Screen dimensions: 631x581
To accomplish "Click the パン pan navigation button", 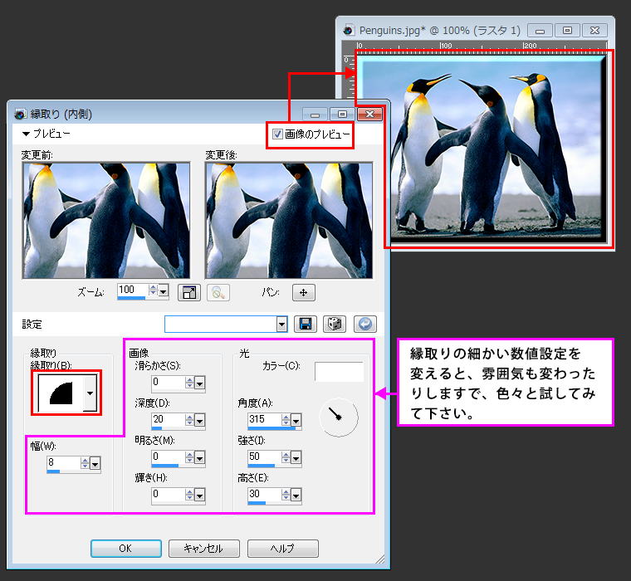I will coord(302,292).
